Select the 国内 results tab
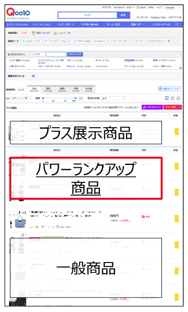 tap(48, 90)
